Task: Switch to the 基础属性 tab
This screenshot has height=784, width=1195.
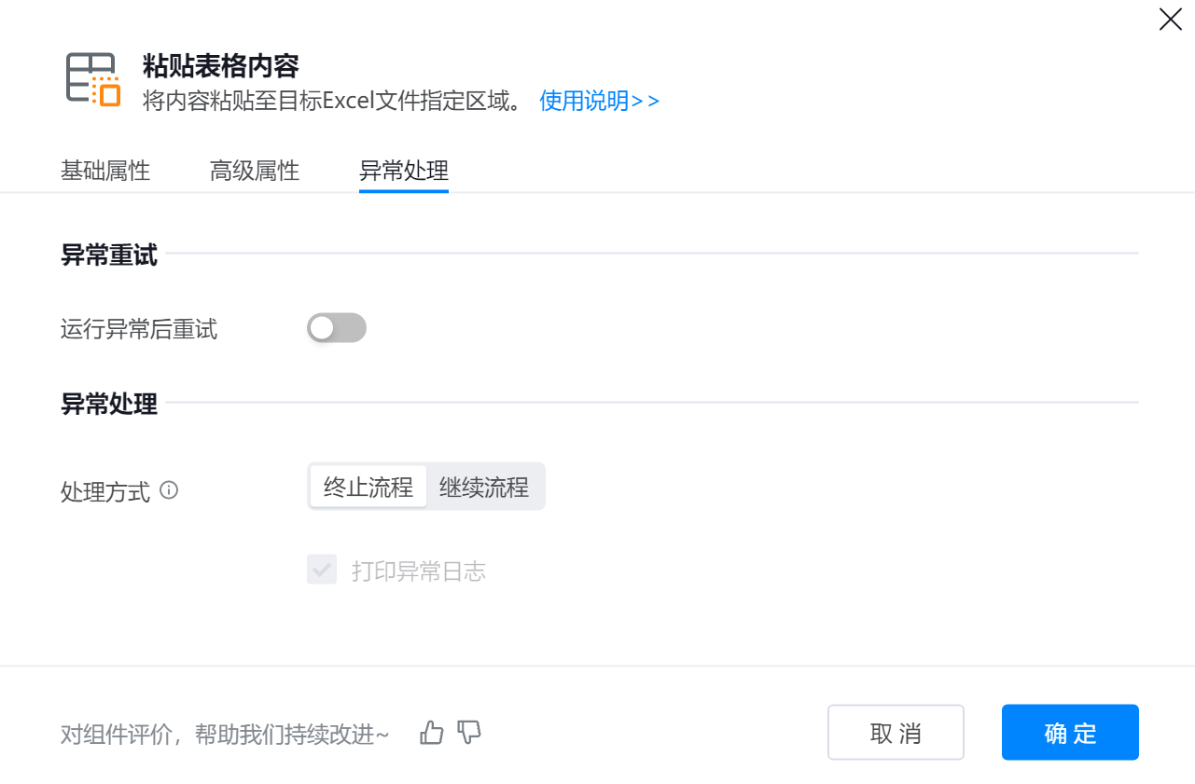Action: pos(105,171)
